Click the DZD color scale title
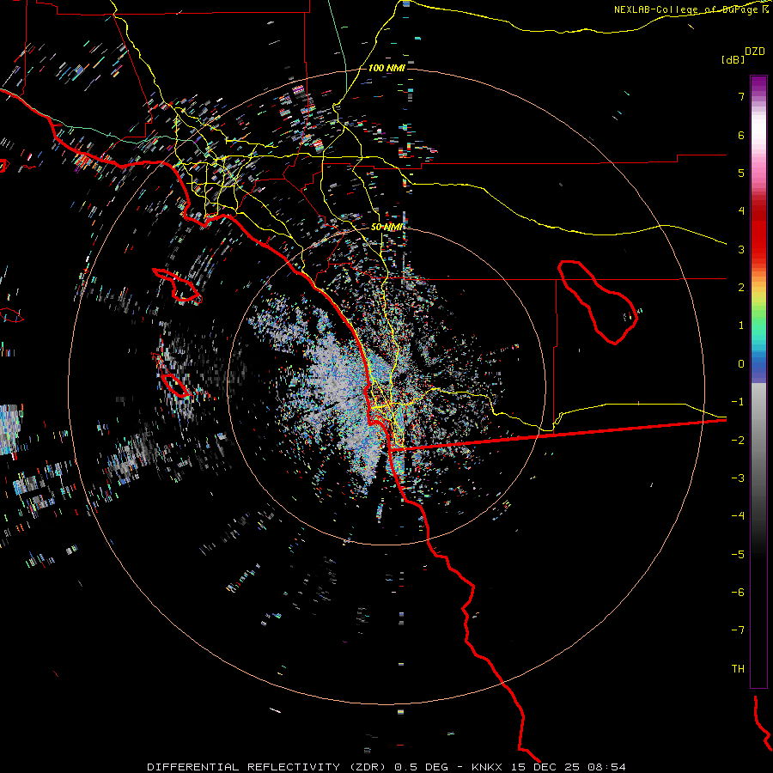The height and width of the screenshot is (773, 773). pyautogui.click(x=755, y=52)
